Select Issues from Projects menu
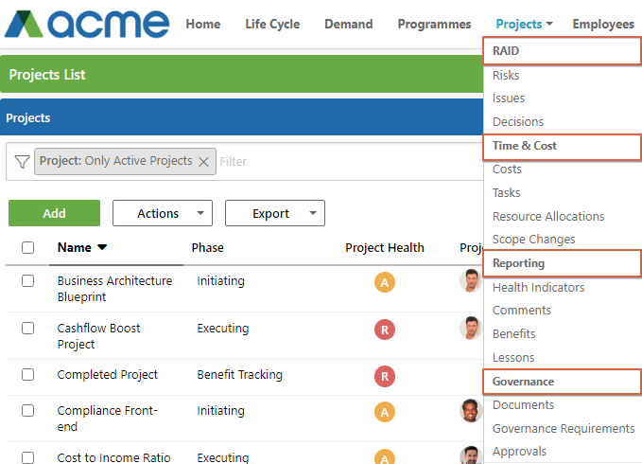642x464 pixels. click(508, 98)
